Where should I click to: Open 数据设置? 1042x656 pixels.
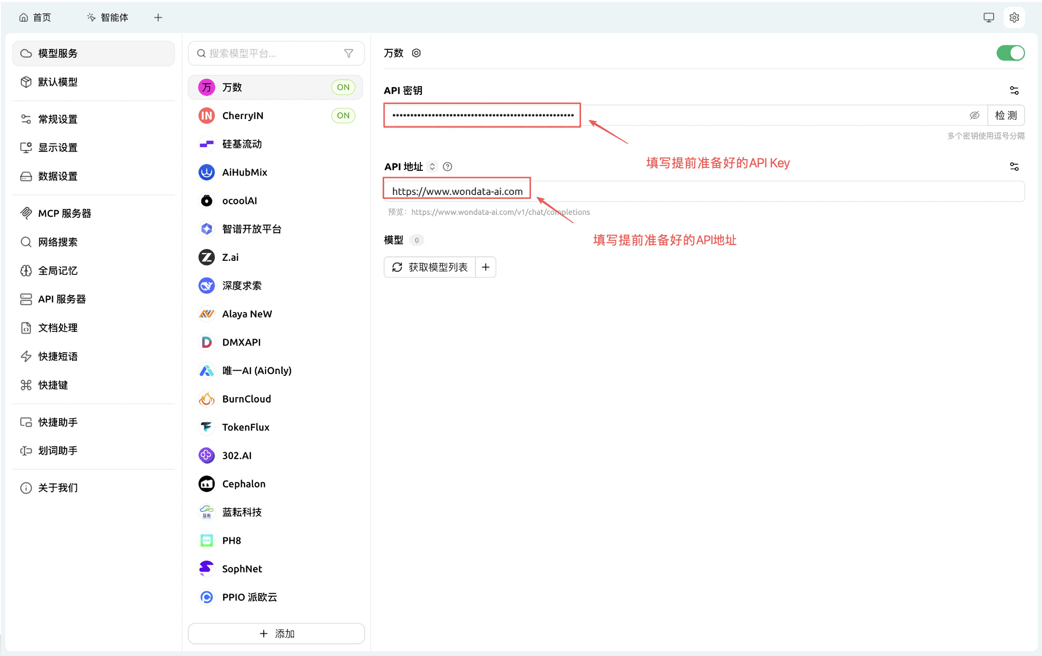point(93,176)
